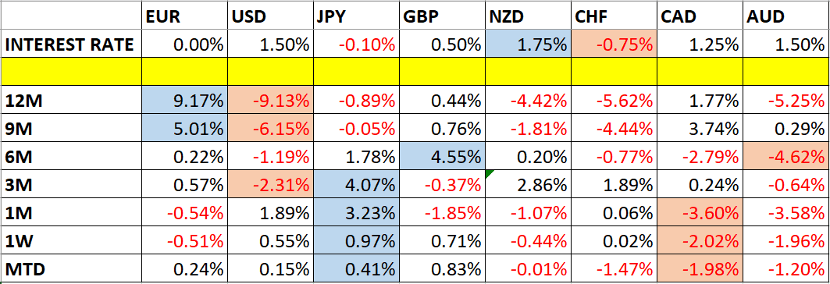Click the CHF interest rate -0.75% cell
The height and width of the screenshot is (284, 830).
[x=614, y=44]
